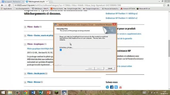
Task: Click the services supplémentaires link
Action: click(x=129, y=34)
